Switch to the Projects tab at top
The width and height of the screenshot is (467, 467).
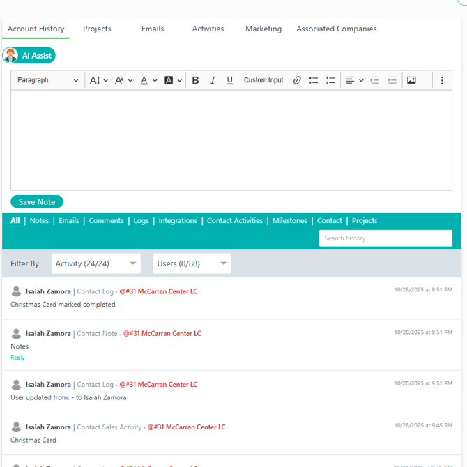click(97, 29)
